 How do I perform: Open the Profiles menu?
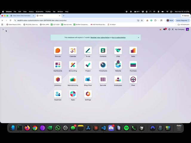(48, 12)
